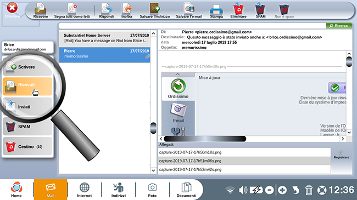Screen dimensions: 357x200
Task: Mark all as read with Segna tutti come letti
Action: tap(72, 10)
